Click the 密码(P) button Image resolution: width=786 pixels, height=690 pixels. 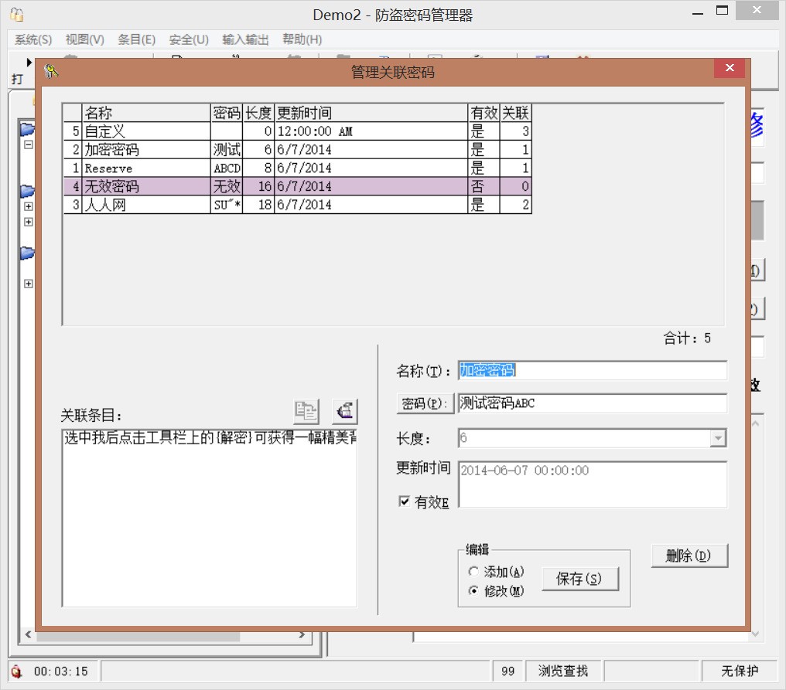(x=425, y=403)
